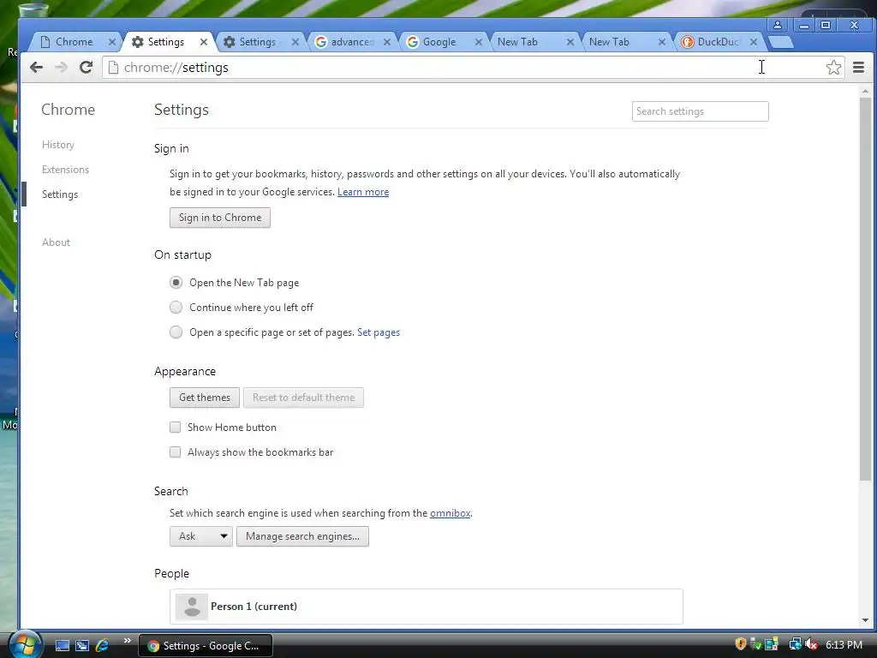
Task: Click the page icon in the address bar
Action: (x=114, y=67)
